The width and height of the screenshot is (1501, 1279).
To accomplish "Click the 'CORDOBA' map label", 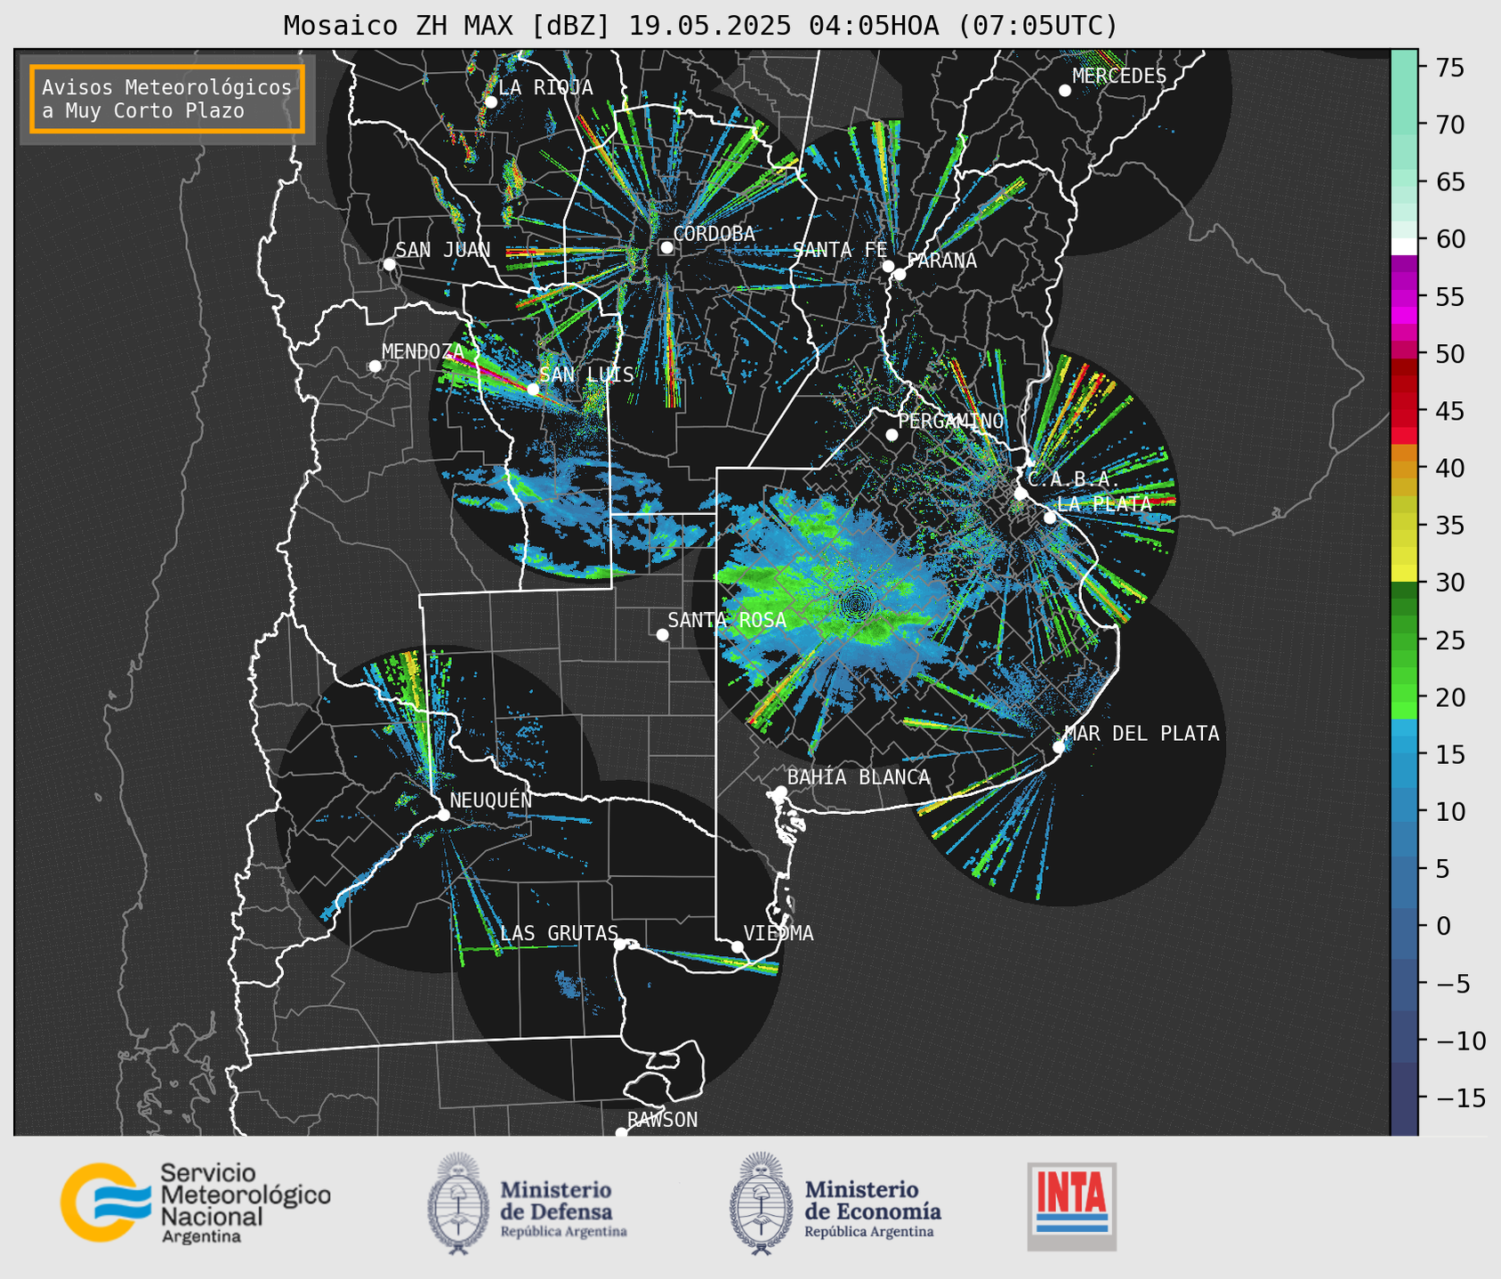I will (x=714, y=234).
